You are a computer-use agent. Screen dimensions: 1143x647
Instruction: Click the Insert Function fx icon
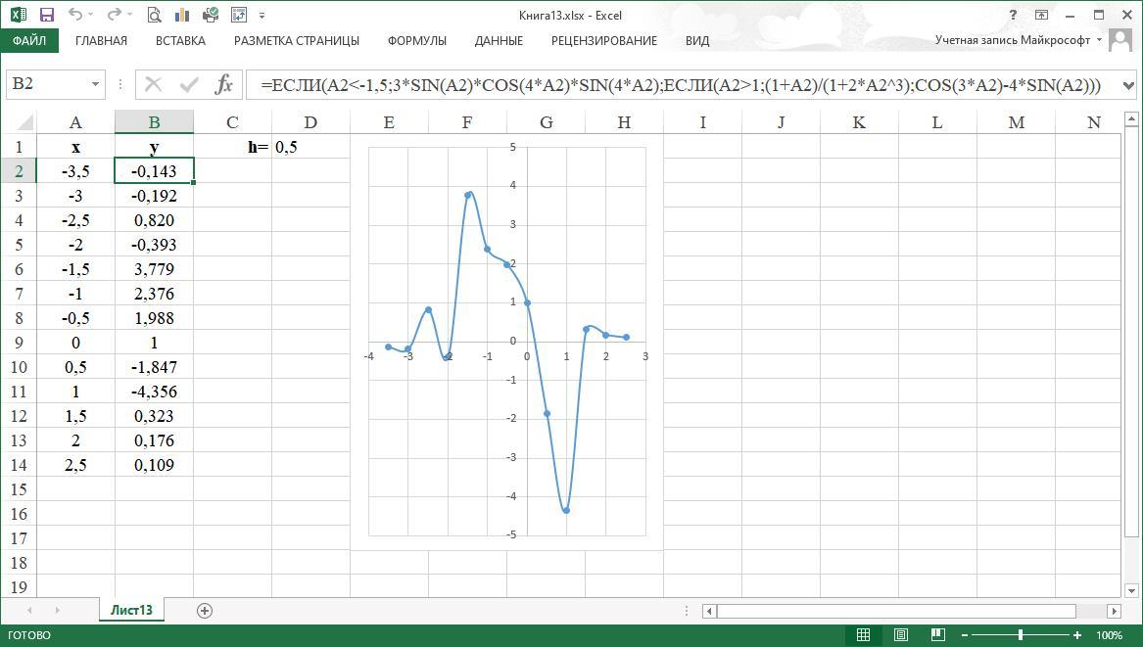[224, 84]
